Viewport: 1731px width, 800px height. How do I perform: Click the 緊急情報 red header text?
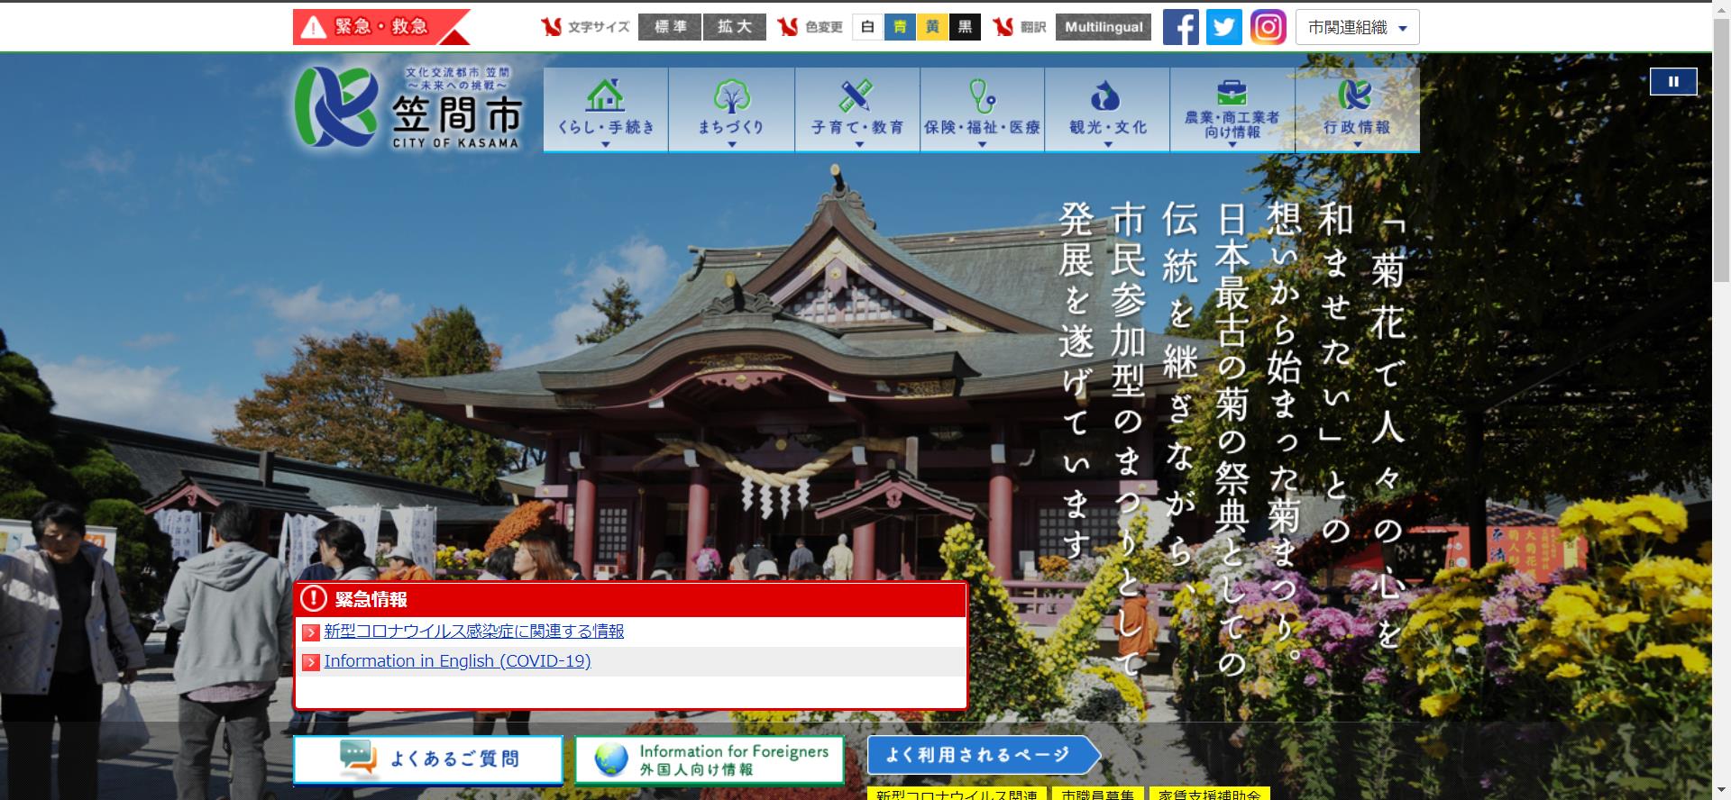pos(371,599)
